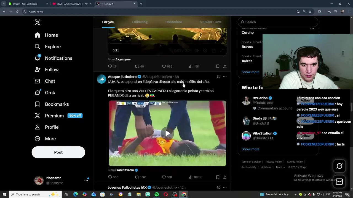Open Explore in X sidebar

point(47,46)
